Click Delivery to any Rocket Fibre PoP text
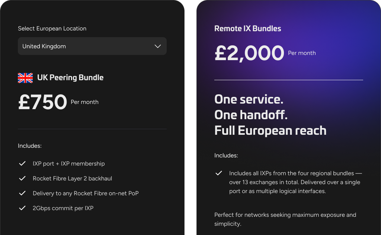 (86, 193)
